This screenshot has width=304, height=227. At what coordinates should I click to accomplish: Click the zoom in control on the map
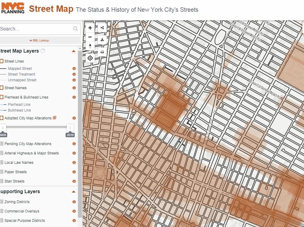click(90, 28)
